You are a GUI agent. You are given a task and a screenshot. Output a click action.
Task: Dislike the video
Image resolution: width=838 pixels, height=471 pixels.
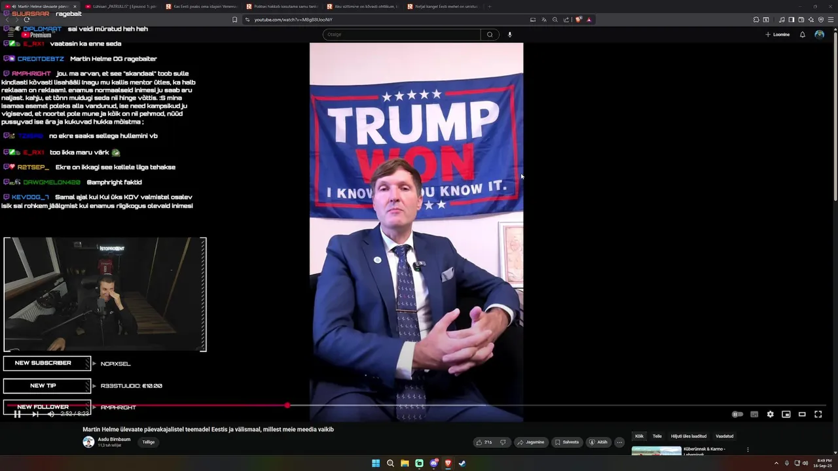[503, 442]
